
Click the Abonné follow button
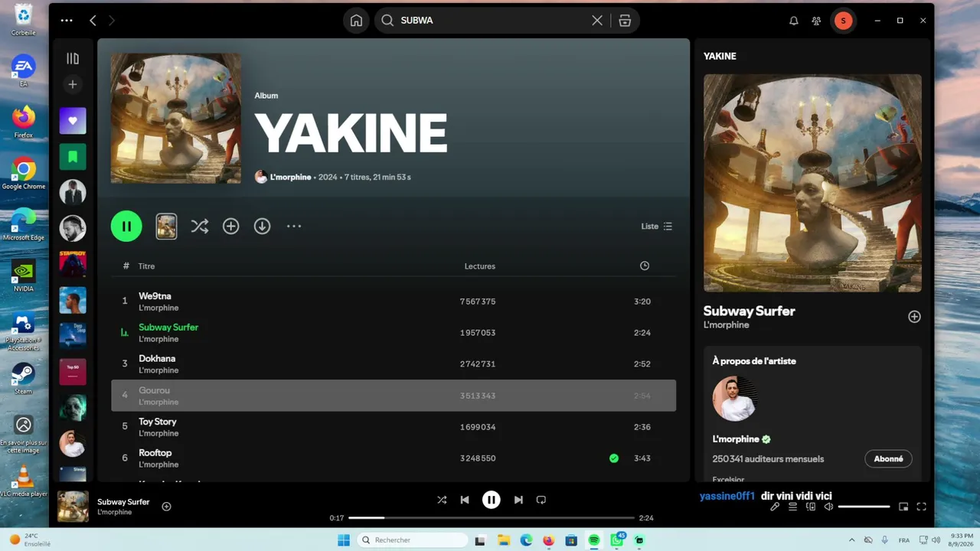[889, 459]
